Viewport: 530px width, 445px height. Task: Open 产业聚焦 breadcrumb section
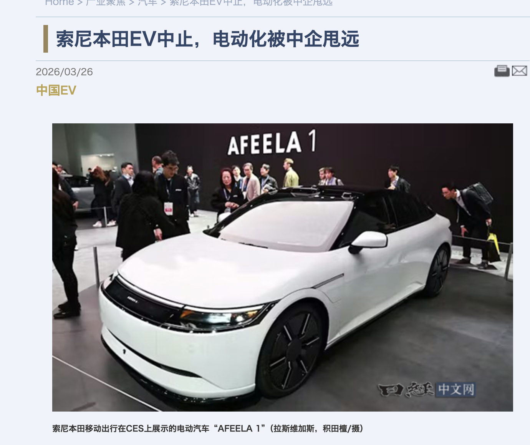click(106, 2)
